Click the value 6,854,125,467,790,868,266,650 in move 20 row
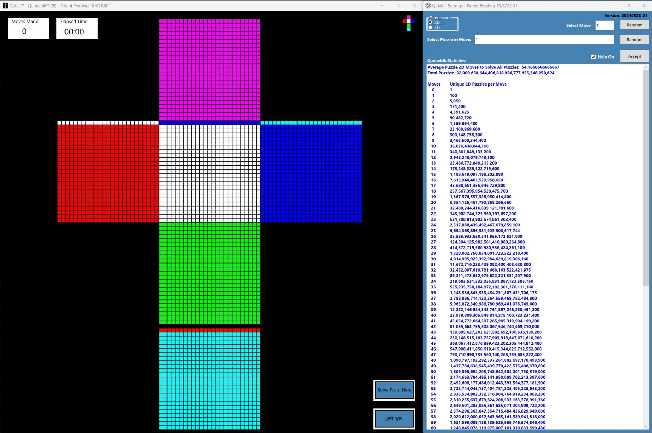Image resolution: width=652 pixels, height=433 pixels. coord(480,202)
